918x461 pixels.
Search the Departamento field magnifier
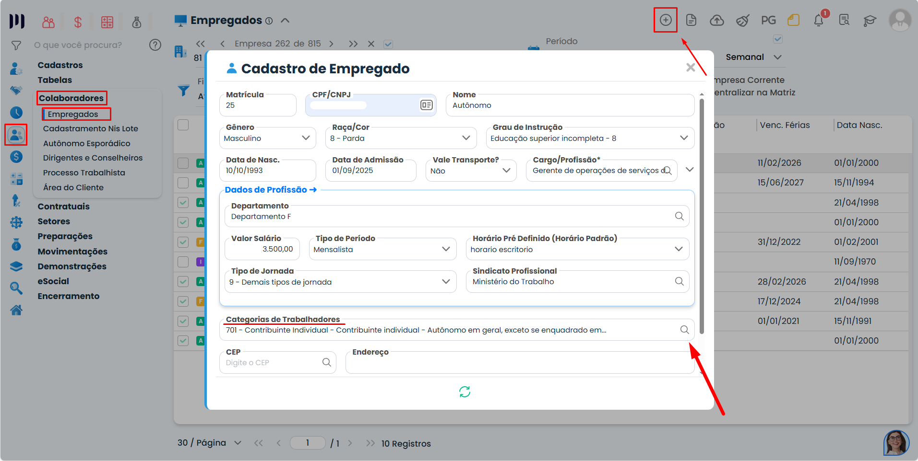click(x=679, y=216)
